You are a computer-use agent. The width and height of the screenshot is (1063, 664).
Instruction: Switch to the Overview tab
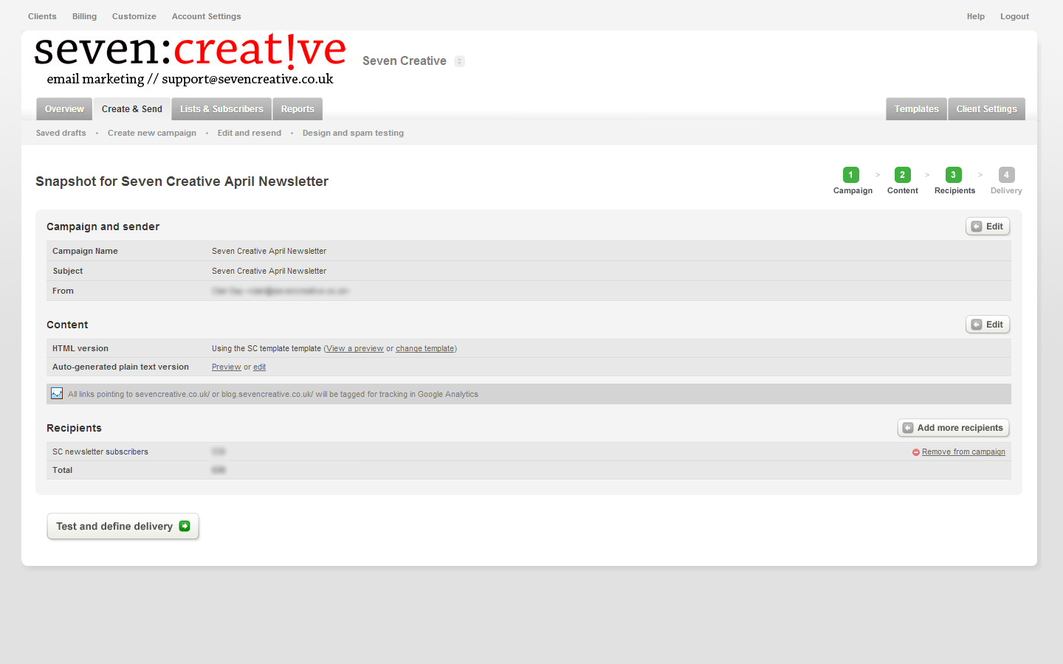tap(64, 109)
